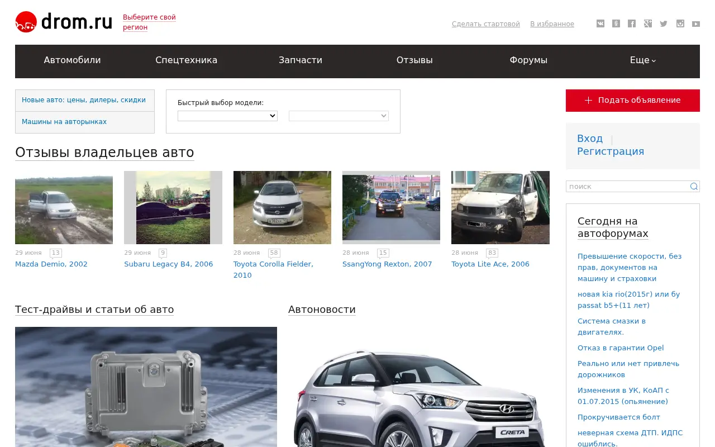This screenshot has width=715, height=447.
Task: Open comments count 15 for SsangYong Rexton
Action: click(x=383, y=253)
